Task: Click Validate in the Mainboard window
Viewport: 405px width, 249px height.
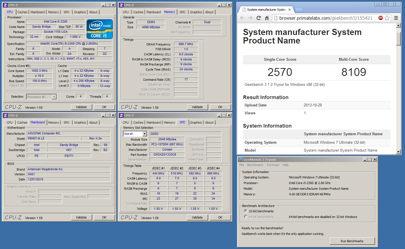Action: coord(81,217)
